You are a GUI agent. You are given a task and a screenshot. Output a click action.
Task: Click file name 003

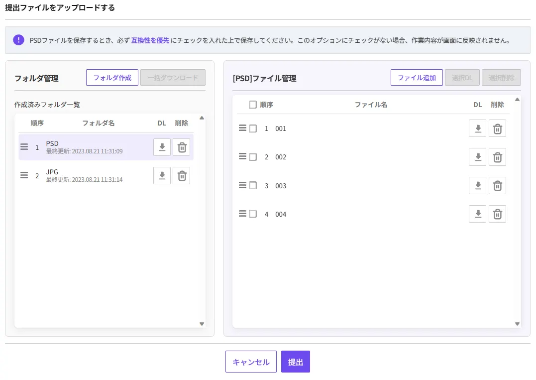pyautogui.click(x=281, y=186)
